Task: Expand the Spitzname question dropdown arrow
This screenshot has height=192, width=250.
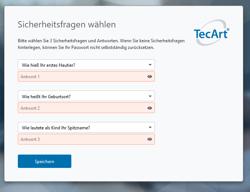Action: 150,128
